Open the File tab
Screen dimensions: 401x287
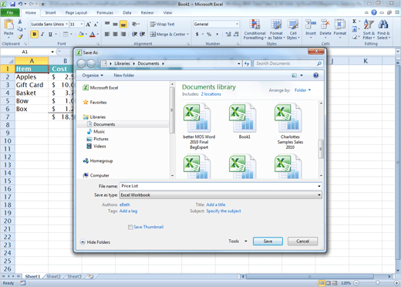pos(10,12)
